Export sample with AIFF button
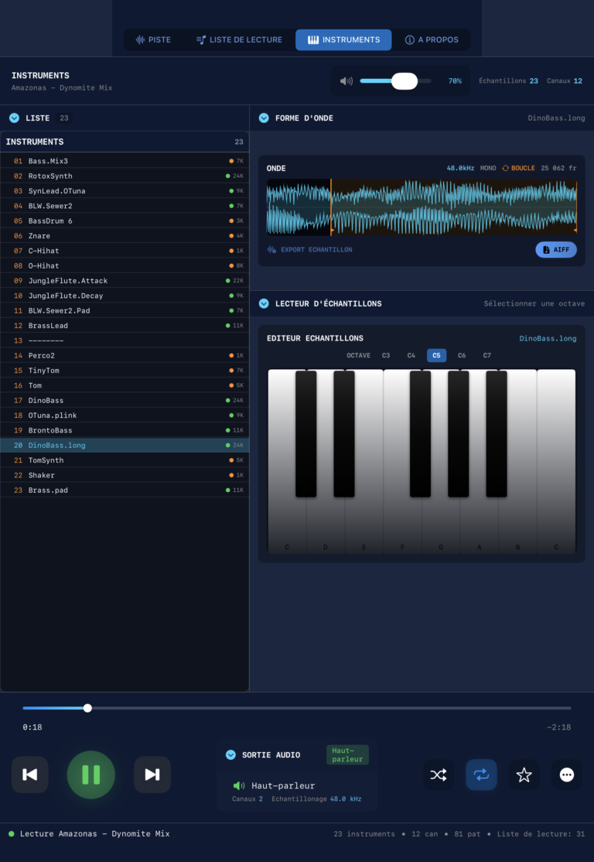The height and width of the screenshot is (862, 594). [555, 250]
